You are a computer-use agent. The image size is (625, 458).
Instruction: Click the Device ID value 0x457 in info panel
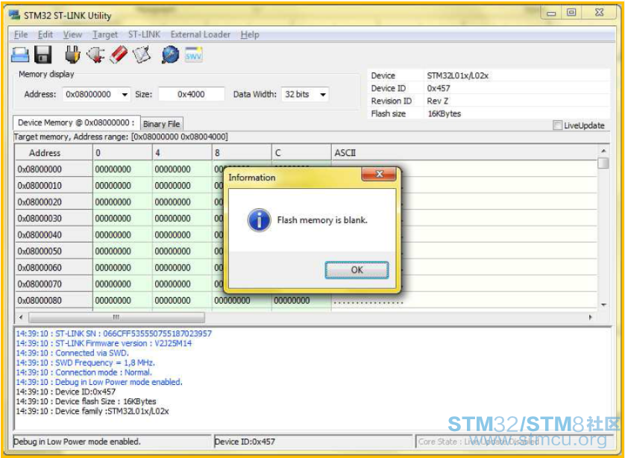pyautogui.click(x=439, y=89)
